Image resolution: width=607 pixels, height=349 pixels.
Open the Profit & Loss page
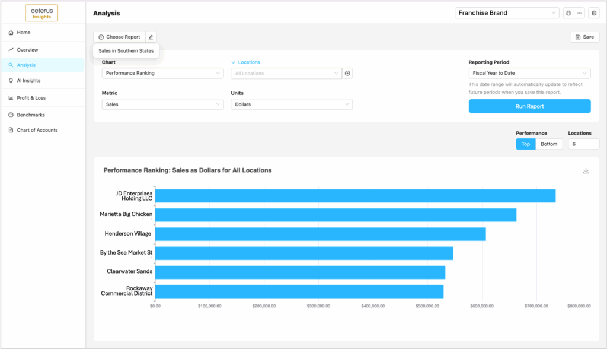pyautogui.click(x=31, y=98)
